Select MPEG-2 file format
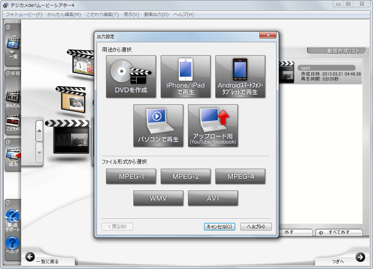This screenshot has width=373, height=269. click(x=185, y=176)
